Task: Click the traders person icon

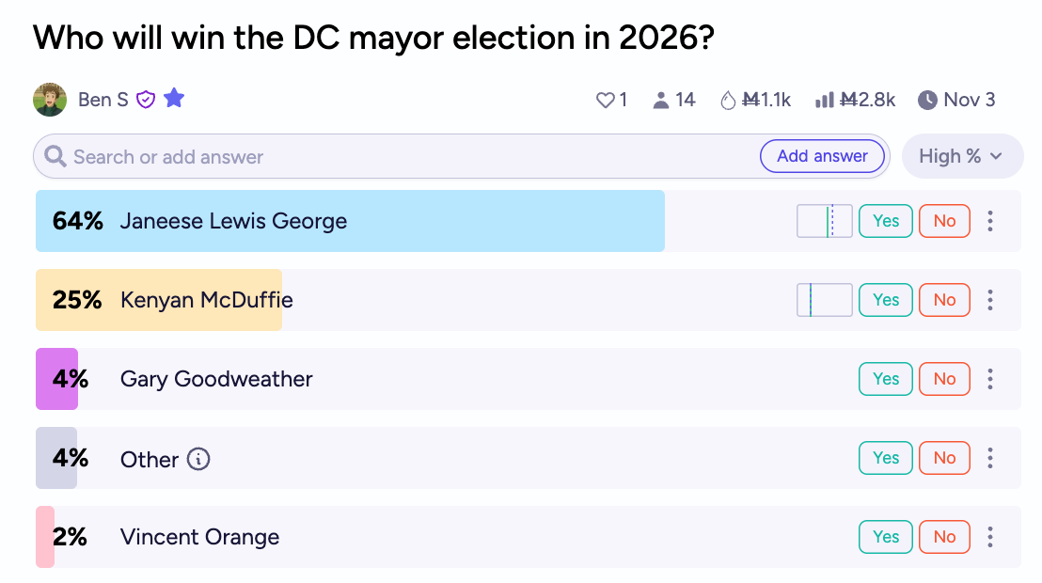Action: pyautogui.click(x=661, y=100)
